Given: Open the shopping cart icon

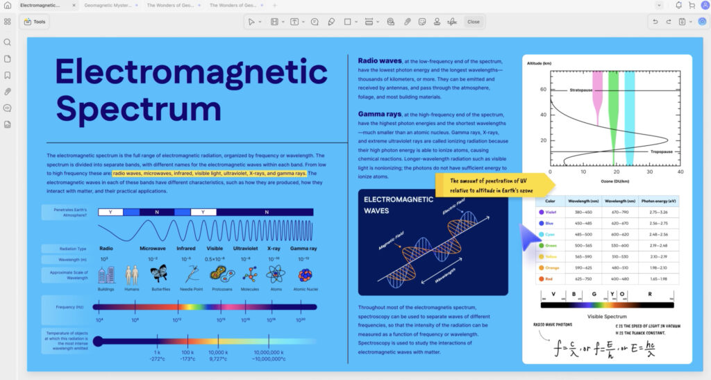Looking at the screenshot, I should (692, 6).
